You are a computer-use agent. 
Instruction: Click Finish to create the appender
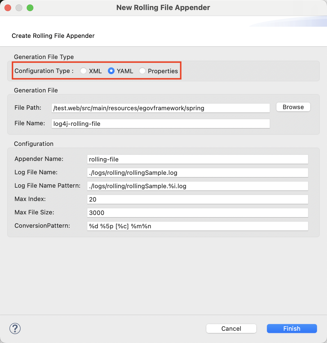[292, 329]
